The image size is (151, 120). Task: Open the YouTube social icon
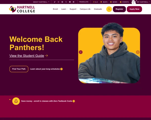click(x=70, y=2)
